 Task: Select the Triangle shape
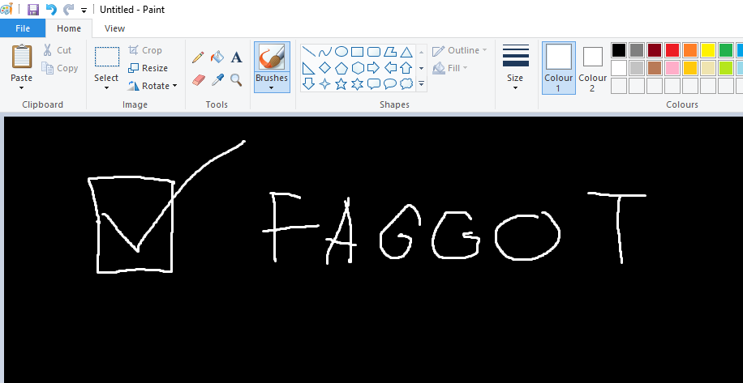[406, 52]
